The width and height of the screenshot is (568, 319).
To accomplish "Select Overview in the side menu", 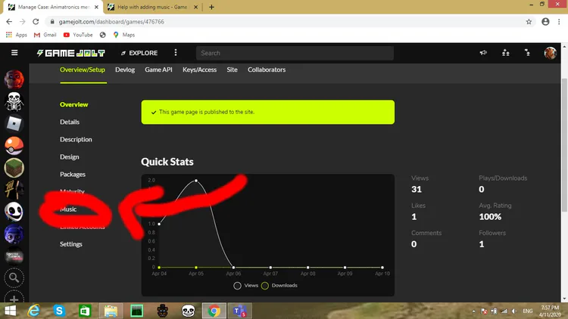I will (x=74, y=104).
